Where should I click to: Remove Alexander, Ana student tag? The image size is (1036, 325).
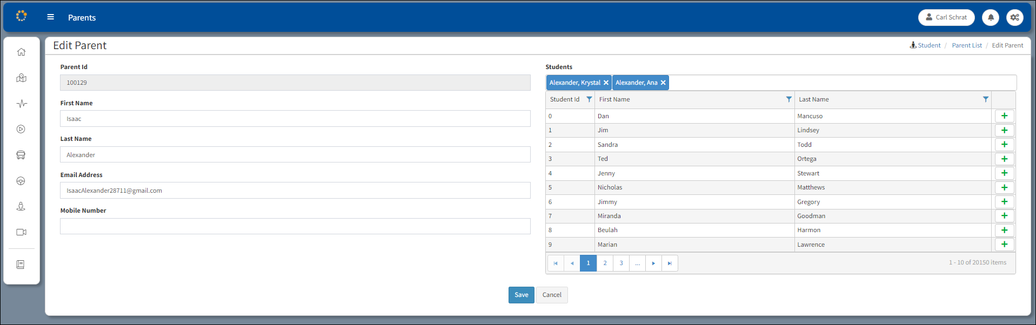pyautogui.click(x=663, y=83)
